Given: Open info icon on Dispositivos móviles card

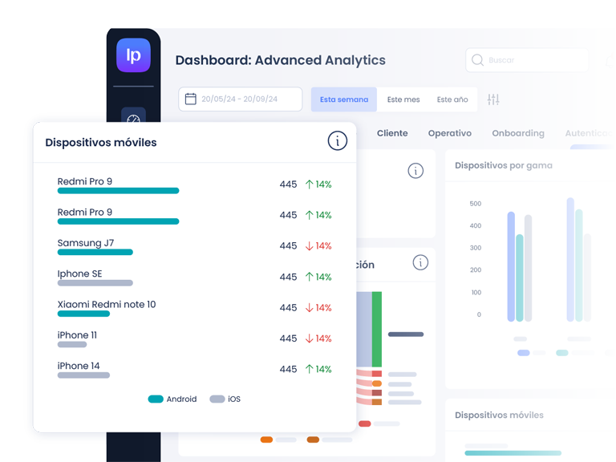Looking at the screenshot, I should 338,140.
